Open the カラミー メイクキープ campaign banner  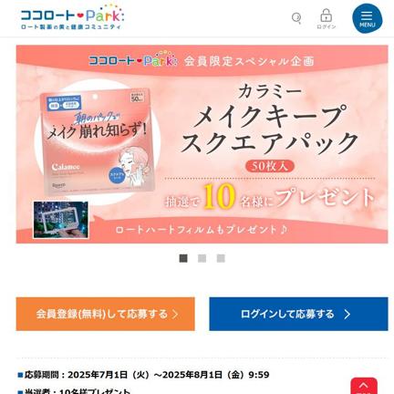click(x=202, y=144)
